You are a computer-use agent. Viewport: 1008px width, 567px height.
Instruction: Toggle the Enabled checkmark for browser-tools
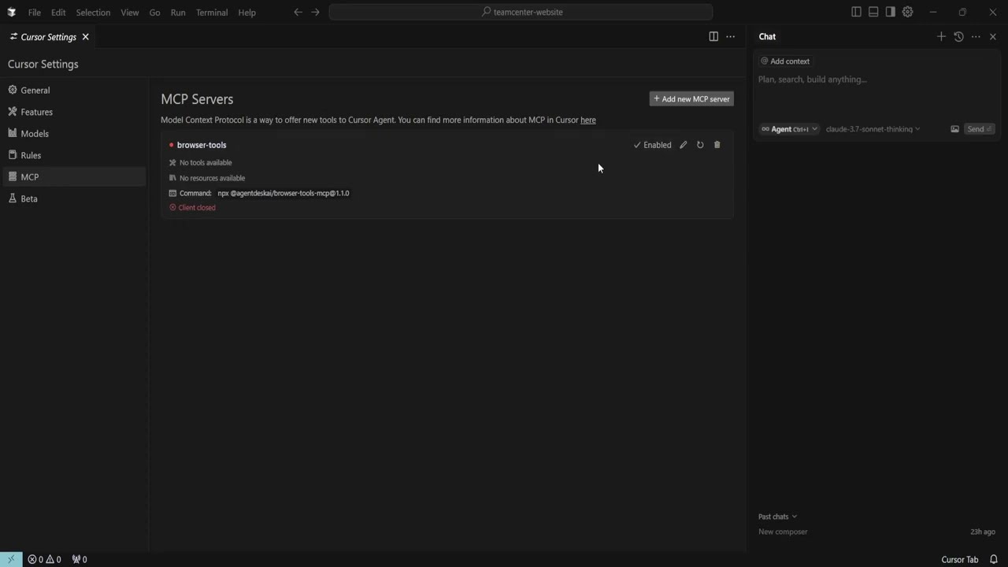point(652,145)
